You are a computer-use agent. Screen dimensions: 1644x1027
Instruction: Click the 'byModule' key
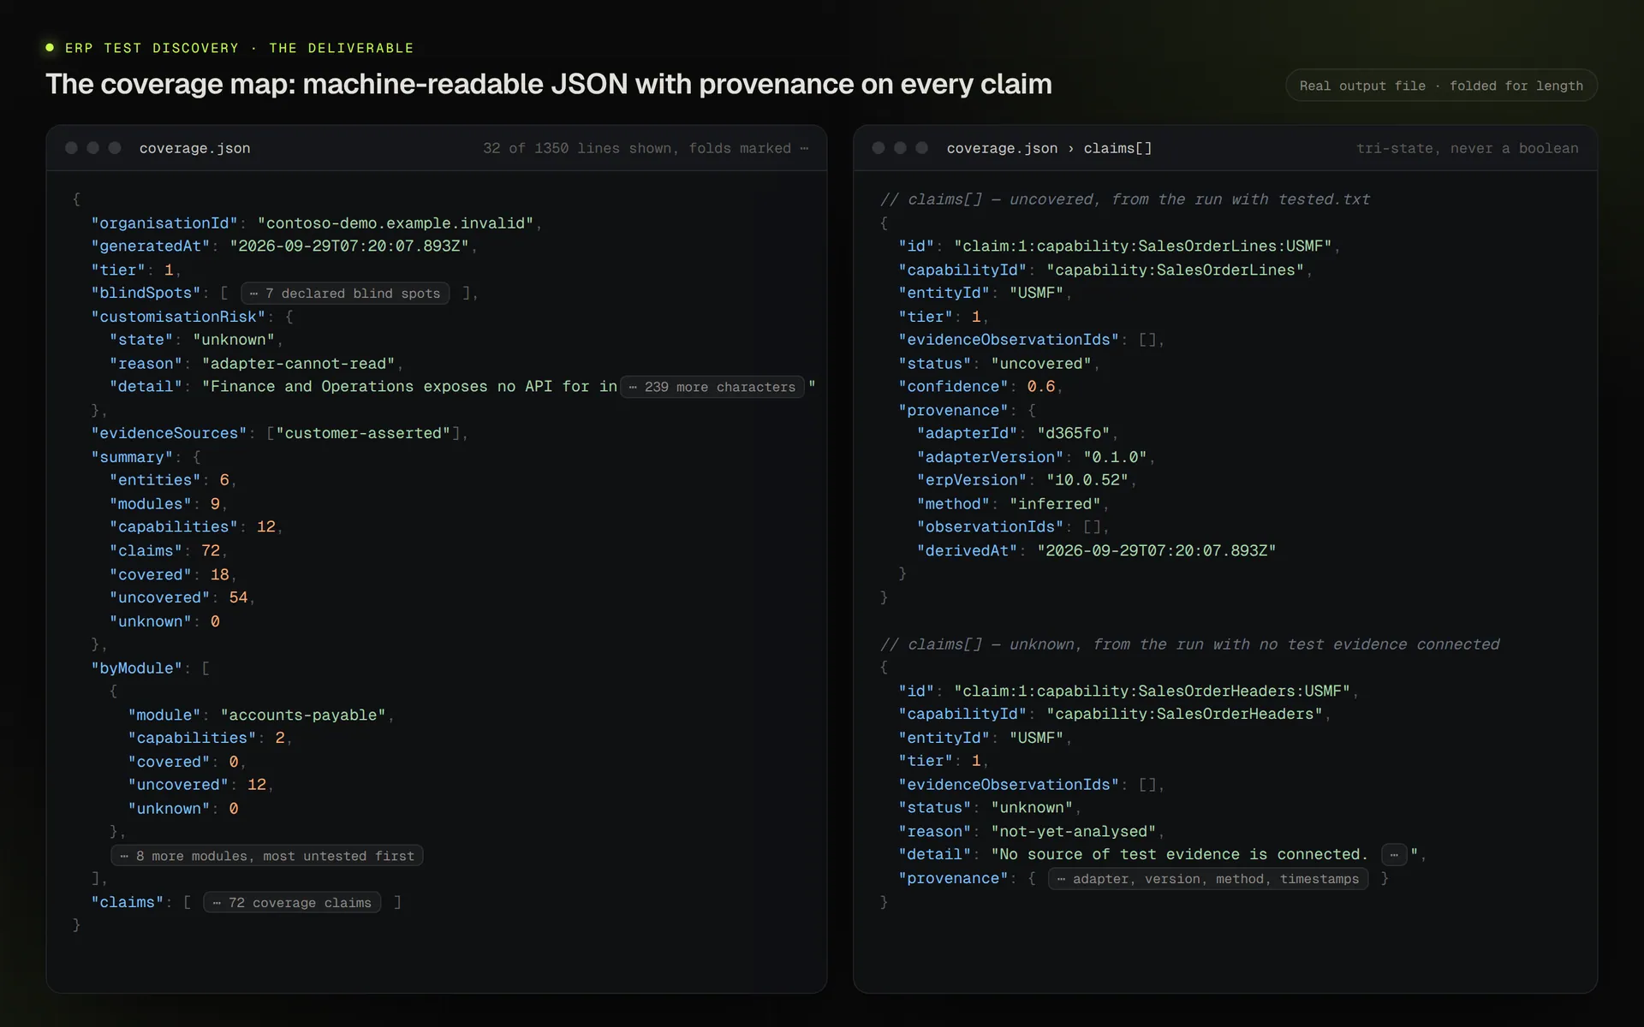click(x=137, y=668)
